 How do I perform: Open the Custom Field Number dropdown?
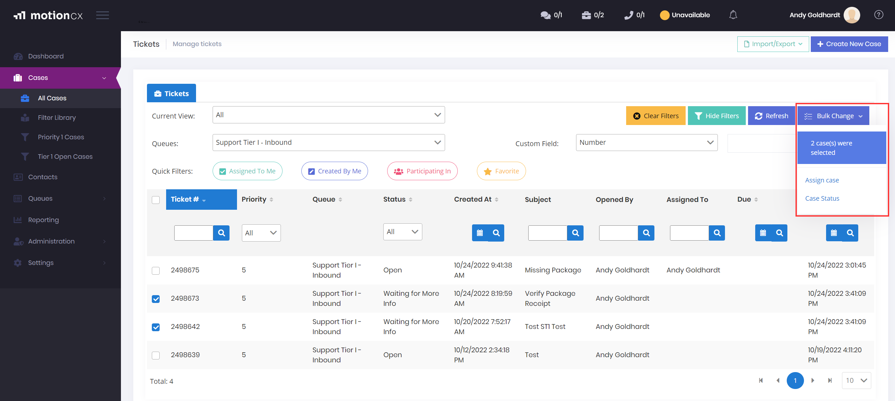tap(647, 143)
